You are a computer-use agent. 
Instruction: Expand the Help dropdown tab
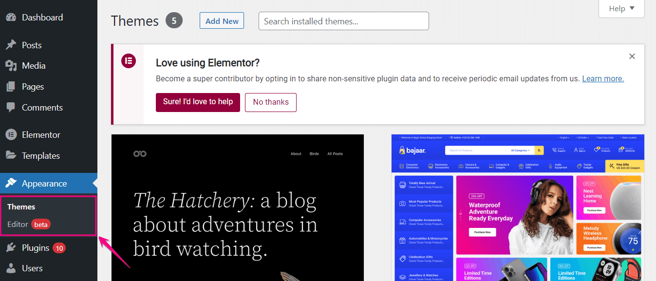click(621, 9)
